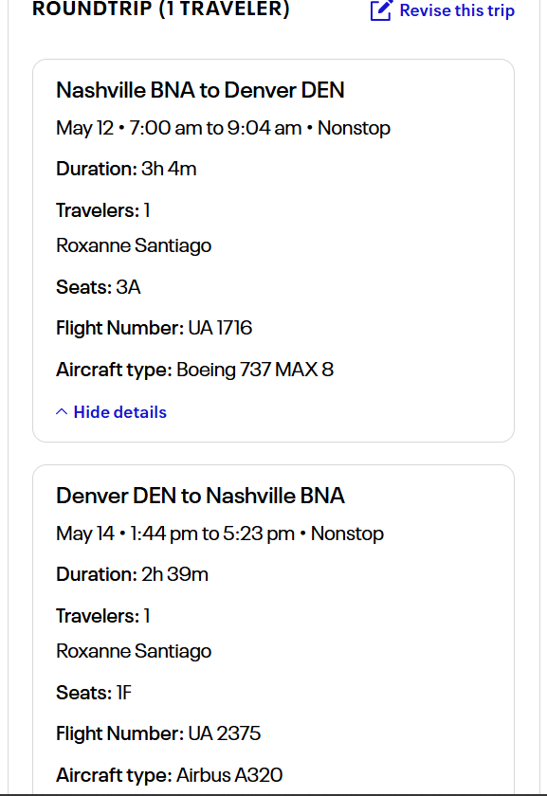The width and height of the screenshot is (547, 796).
Task: Click flight number UA 2375
Action: point(225,733)
